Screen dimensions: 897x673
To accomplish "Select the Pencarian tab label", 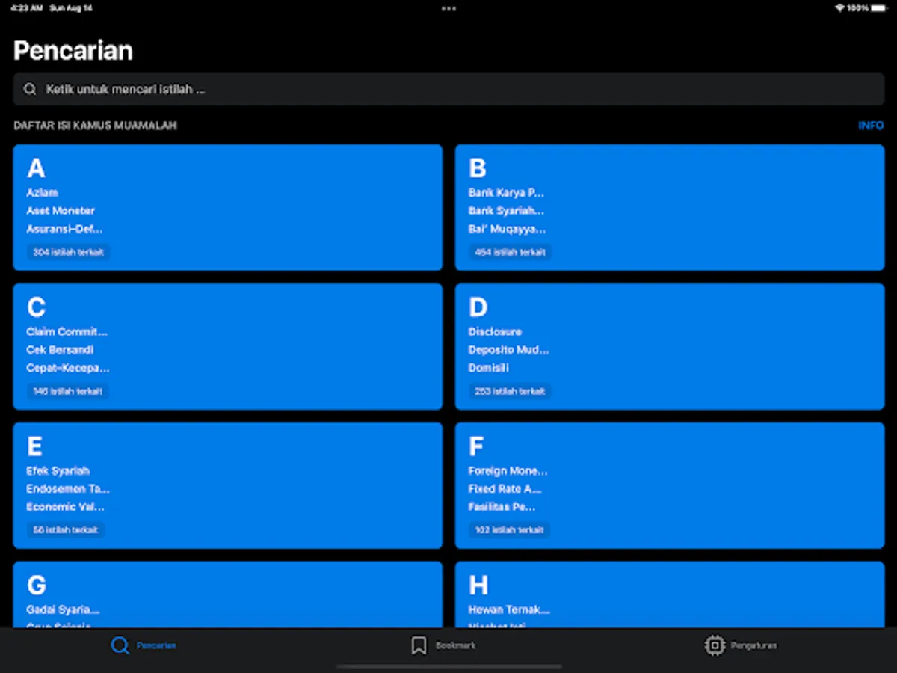I will click(x=156, y=645).
